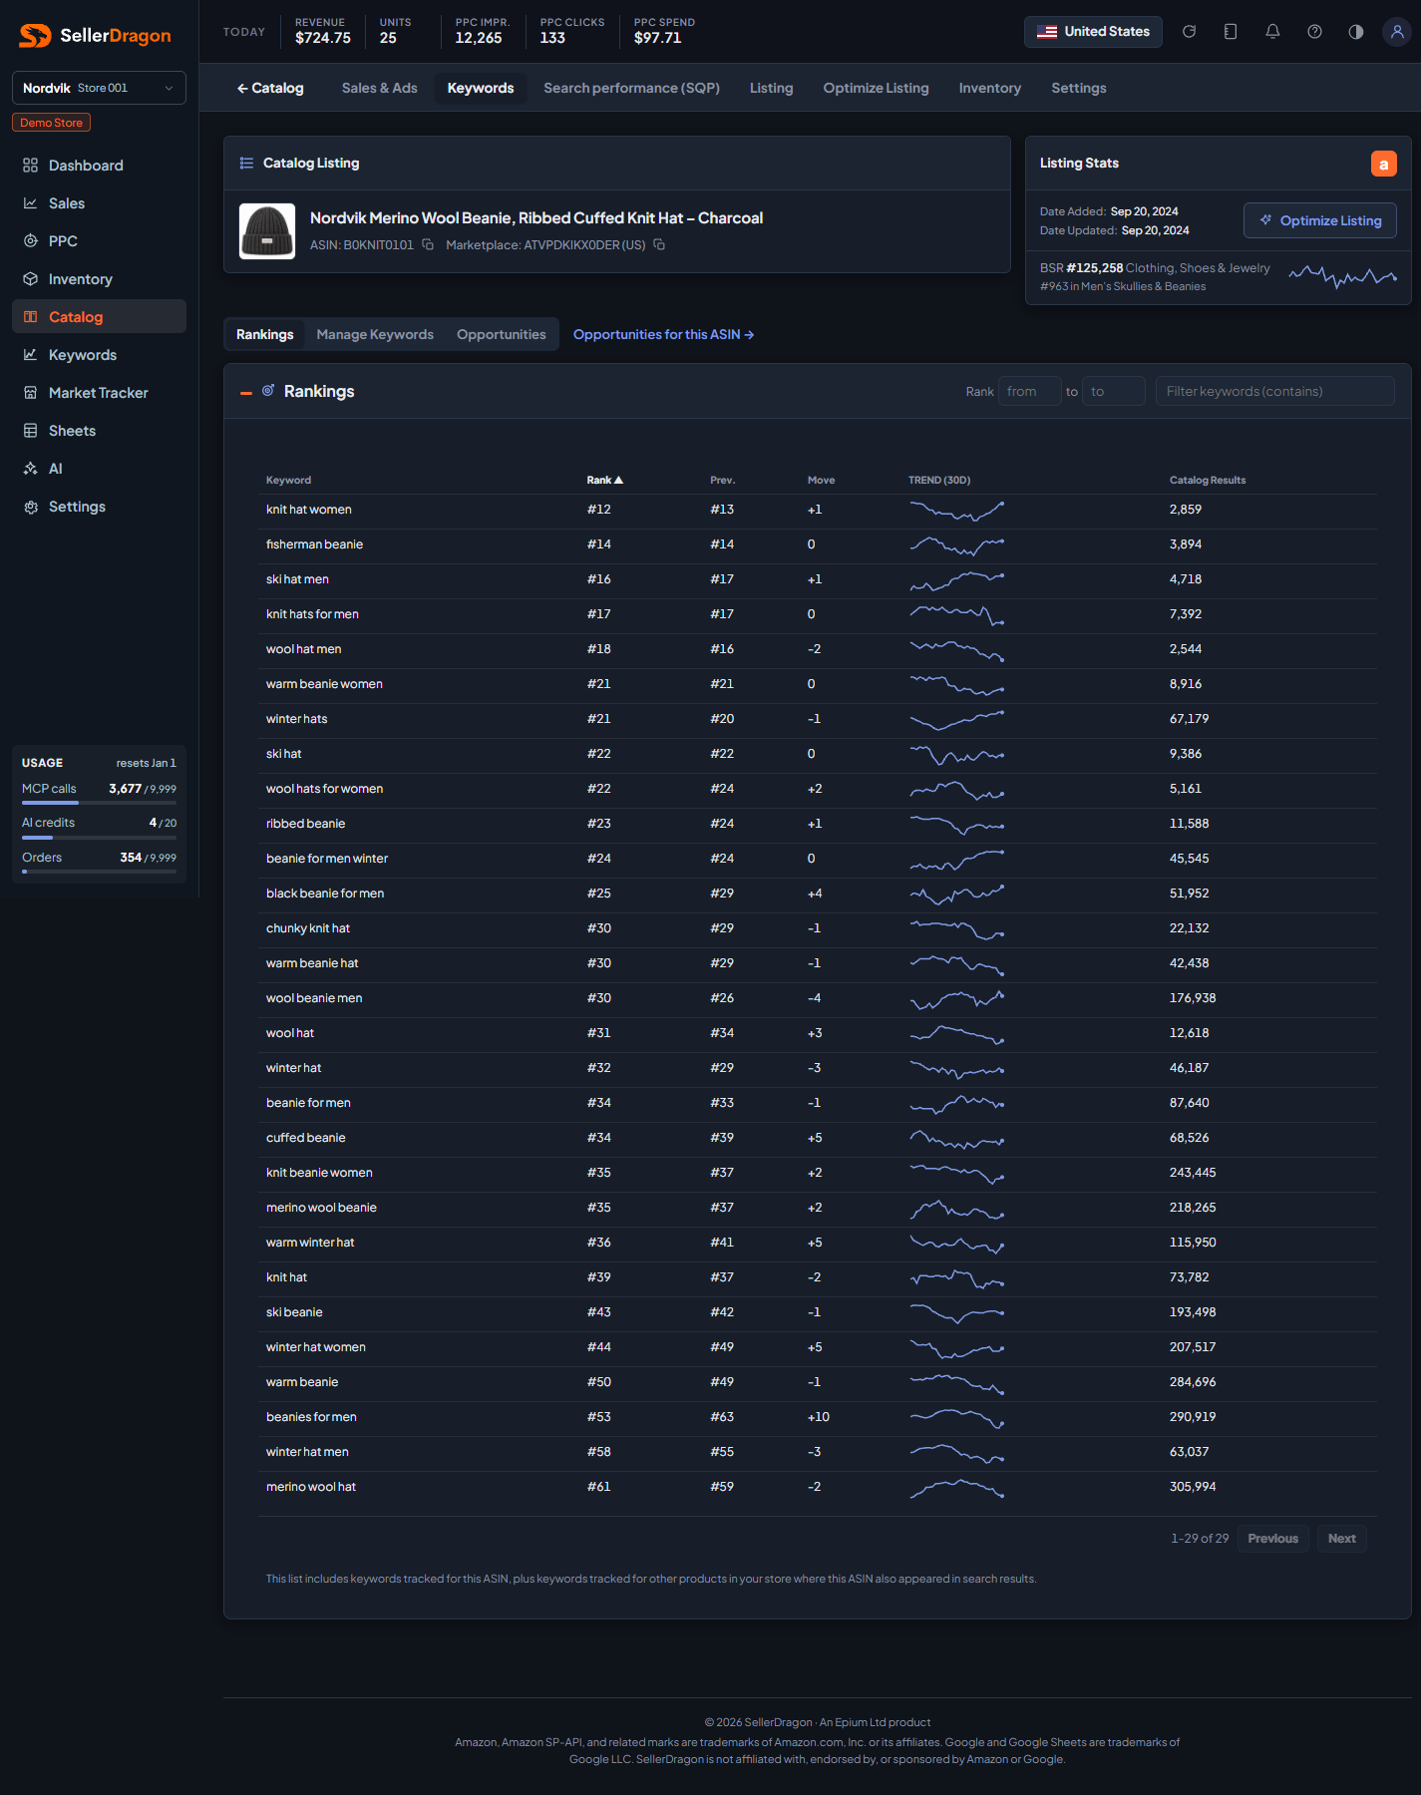Open AI in the sidebar

(x=99, y=469)
